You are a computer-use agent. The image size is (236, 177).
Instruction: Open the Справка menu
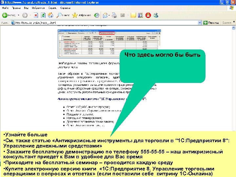[65, 8]
